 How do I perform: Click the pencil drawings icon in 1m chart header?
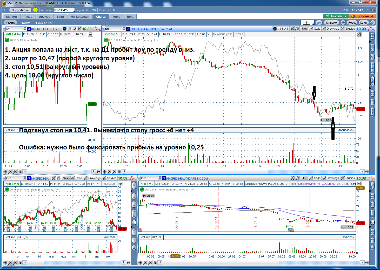75,29
